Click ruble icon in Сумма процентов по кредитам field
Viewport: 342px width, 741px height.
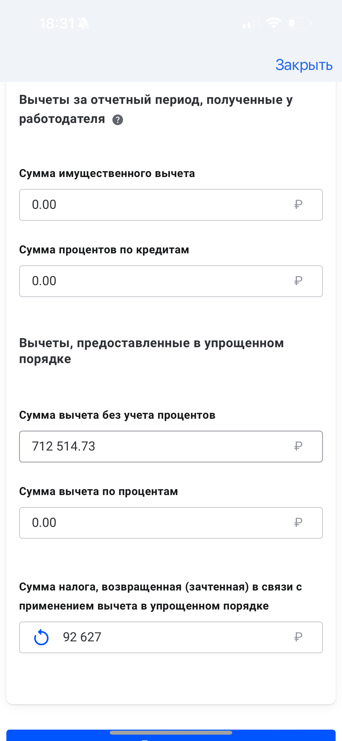(x=298, y=281)
